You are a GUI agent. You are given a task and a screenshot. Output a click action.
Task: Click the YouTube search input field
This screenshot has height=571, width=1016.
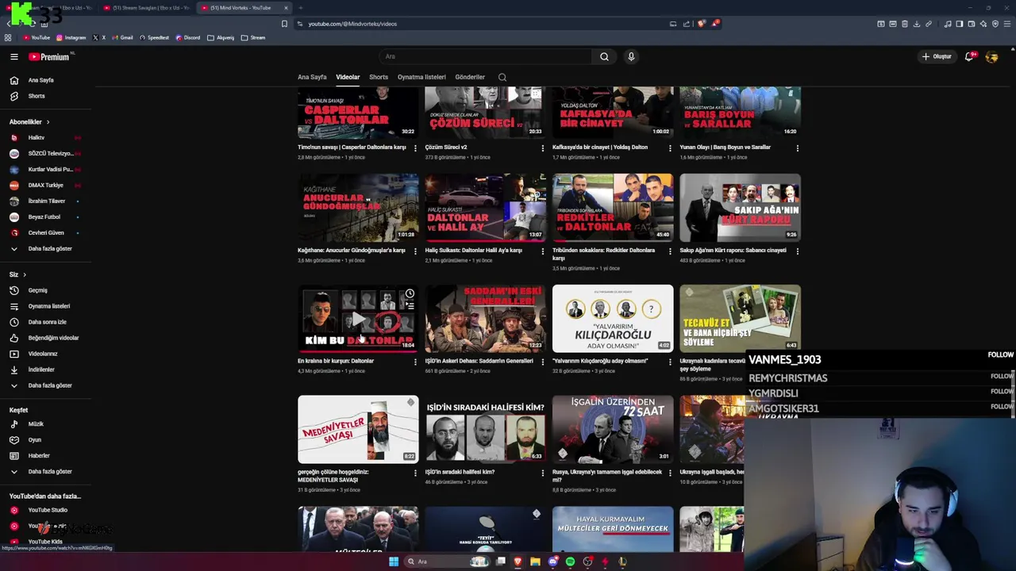coord(484,56)
